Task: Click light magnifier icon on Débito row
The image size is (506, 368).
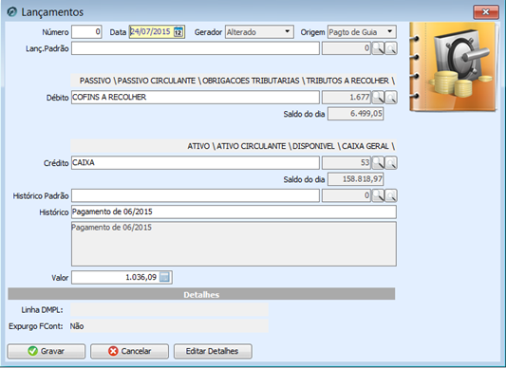Action: tap(391, 97)
